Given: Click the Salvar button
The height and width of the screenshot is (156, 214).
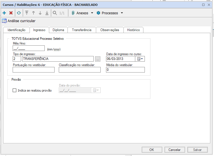Looking at the screenshot, I should pos(197,150).
